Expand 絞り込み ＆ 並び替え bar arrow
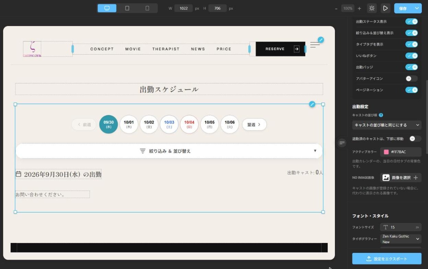This screenshot has height=269, width=428. coord(315,151)
